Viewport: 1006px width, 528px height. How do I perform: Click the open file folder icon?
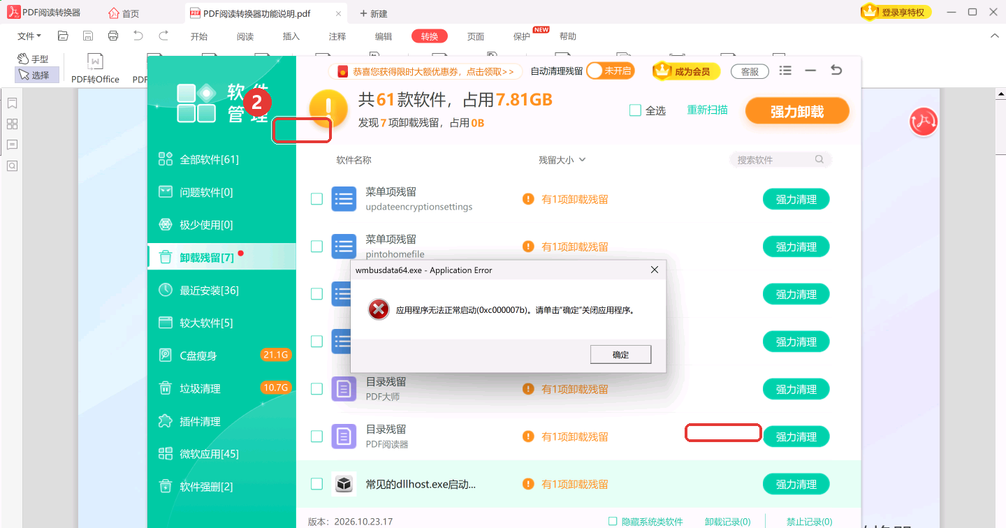point(63,36)
